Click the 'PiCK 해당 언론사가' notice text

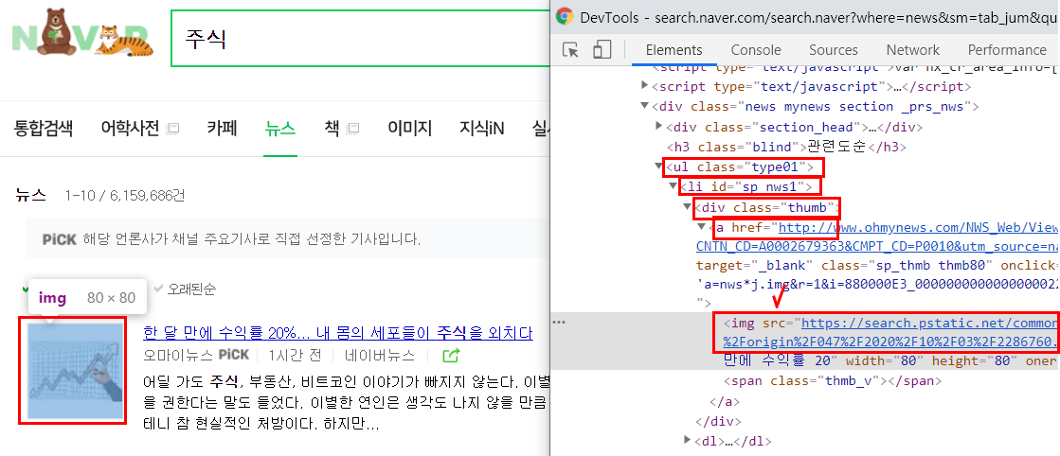(230, 239)
